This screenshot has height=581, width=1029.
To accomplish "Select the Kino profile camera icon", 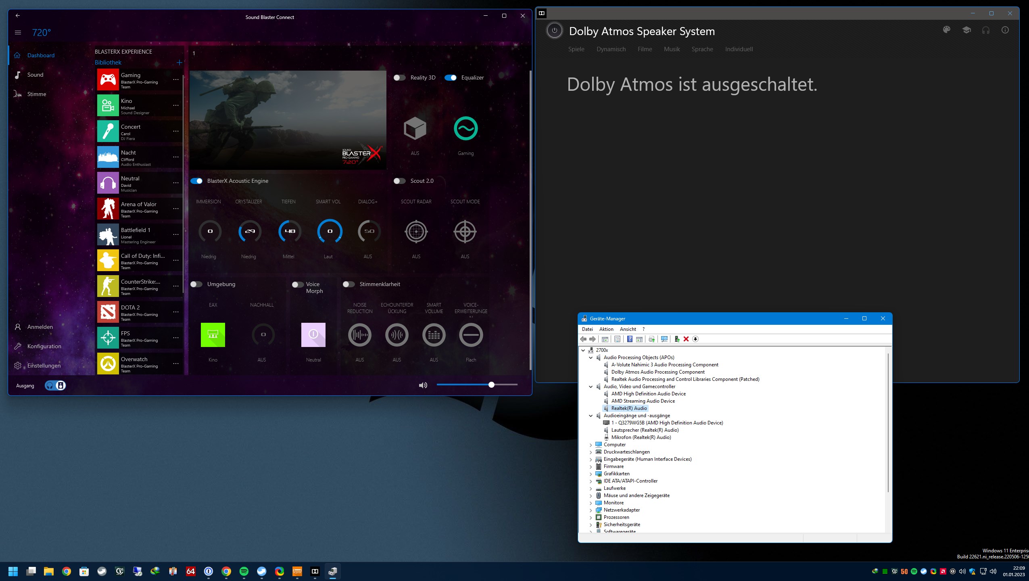I will click(108, 105).
